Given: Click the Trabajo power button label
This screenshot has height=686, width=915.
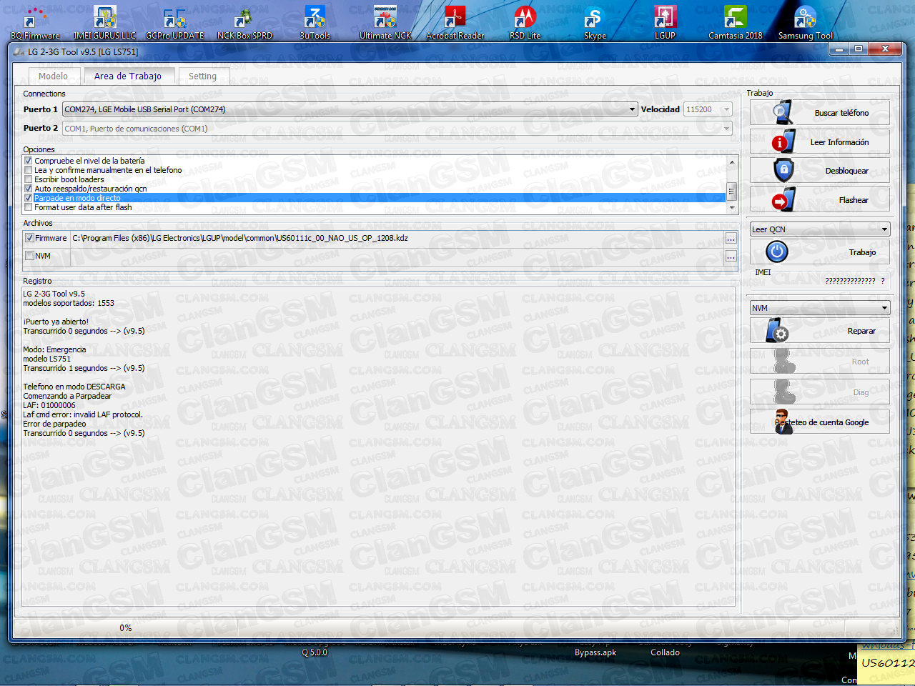Looking at the screenshot, I should point(862,252).
